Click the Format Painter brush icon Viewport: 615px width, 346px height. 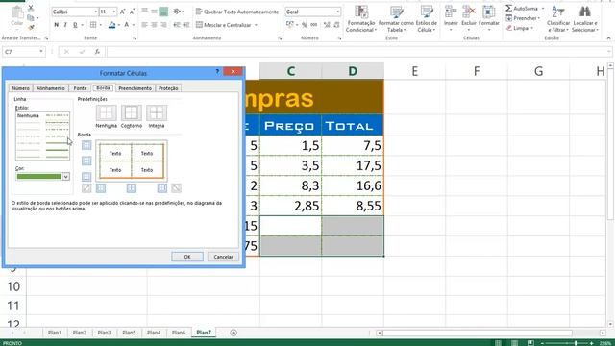tap(31, 27)
